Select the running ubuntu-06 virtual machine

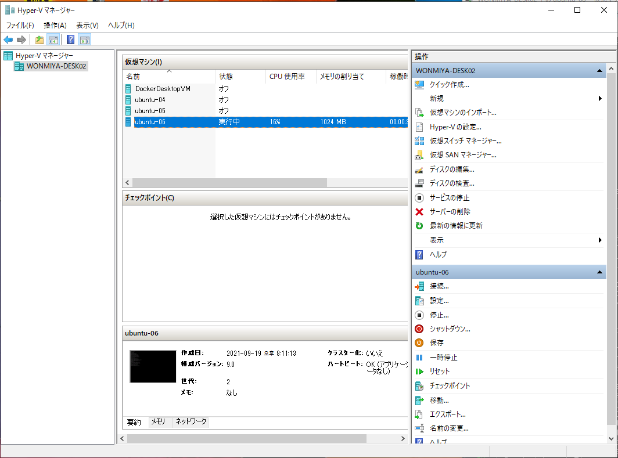click(265, 122)
